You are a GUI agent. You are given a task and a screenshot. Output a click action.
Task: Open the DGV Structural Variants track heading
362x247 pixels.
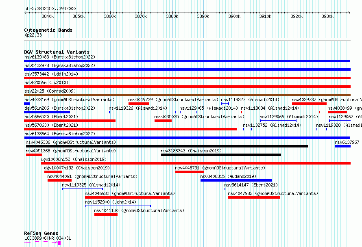pyautogui.click(x=57, y=52)
